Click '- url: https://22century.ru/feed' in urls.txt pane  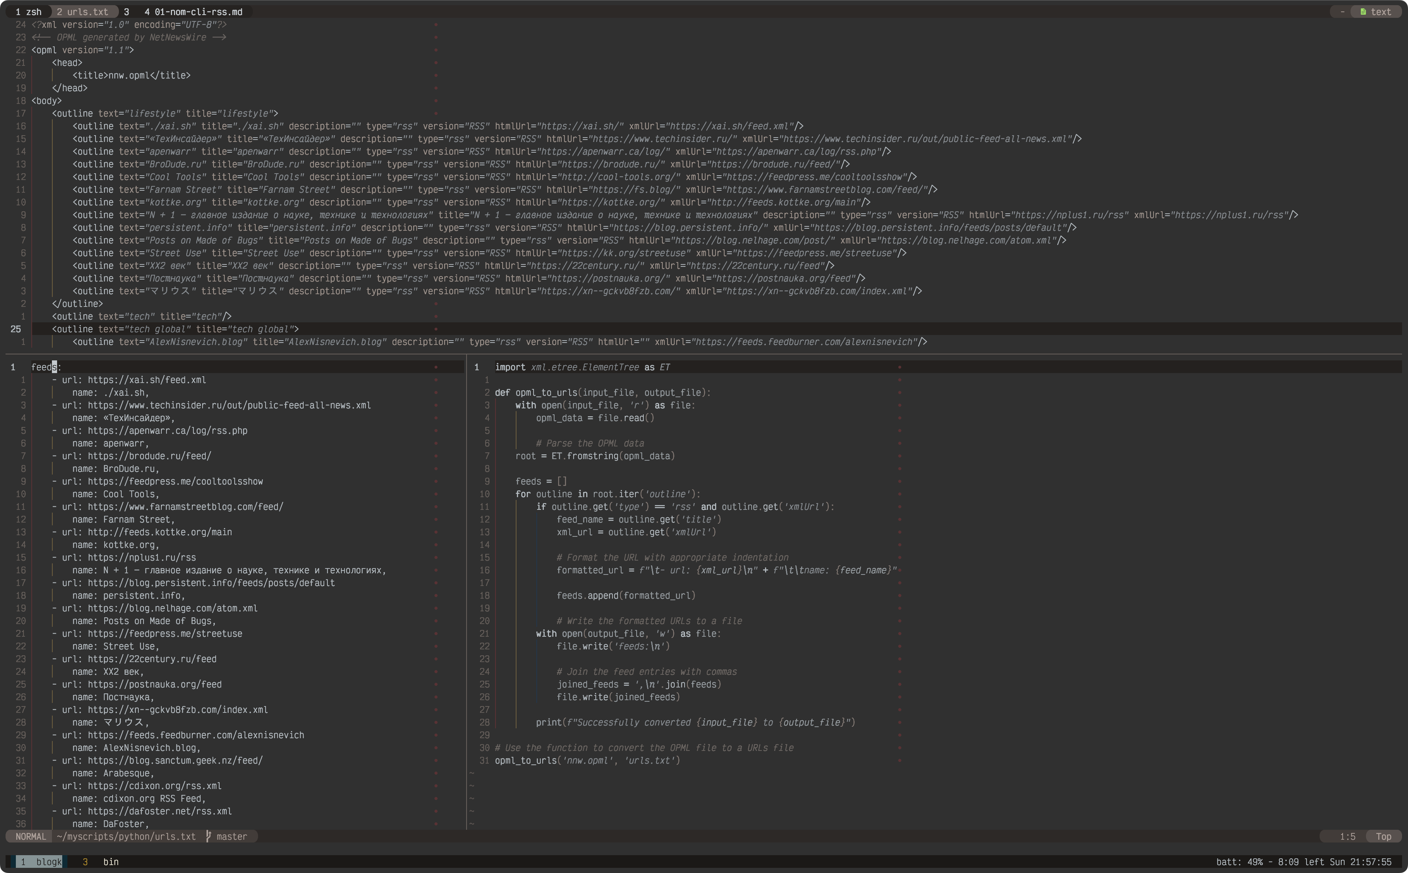(134, 659)
